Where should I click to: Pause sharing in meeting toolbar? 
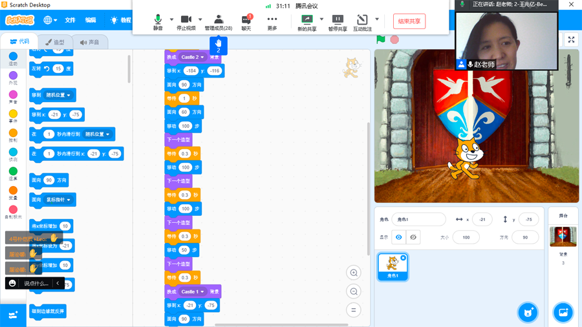click(x=338, y=22)
